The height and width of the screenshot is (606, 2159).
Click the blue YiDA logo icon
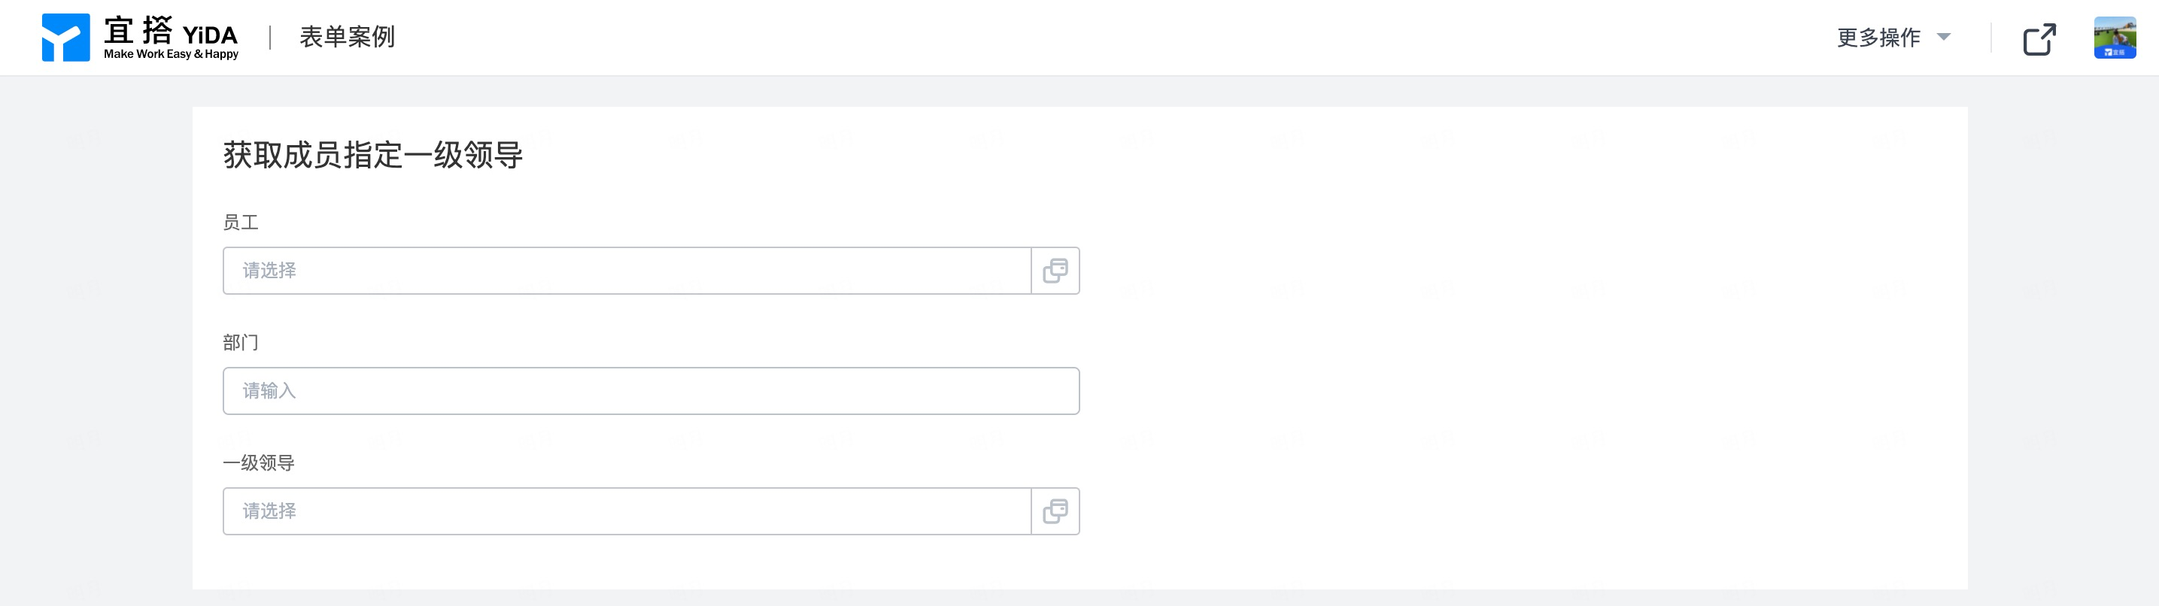(65, 38)
